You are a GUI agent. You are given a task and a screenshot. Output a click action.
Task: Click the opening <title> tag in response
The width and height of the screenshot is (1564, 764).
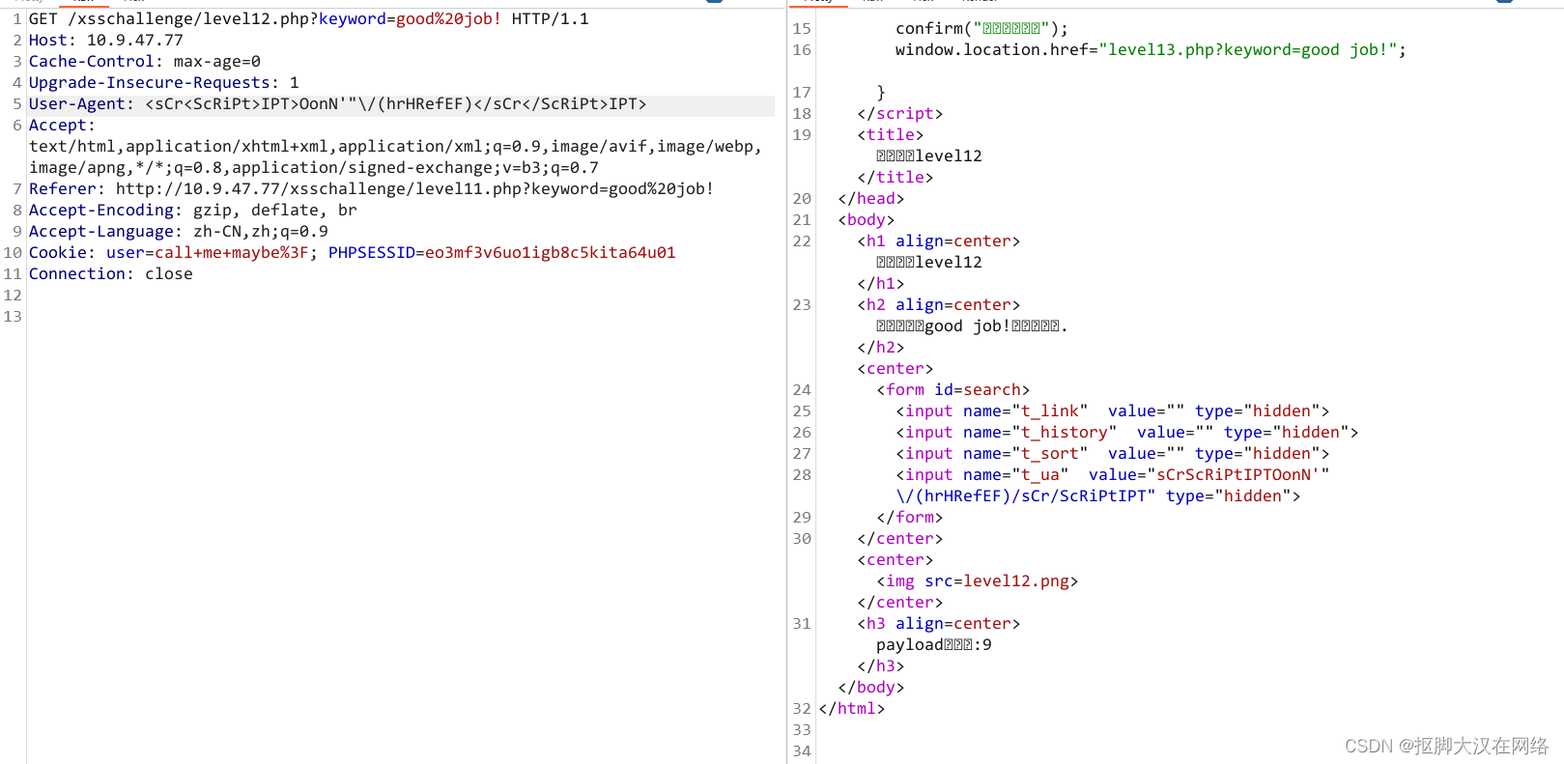pyautogui.click(x=890, y=135)
